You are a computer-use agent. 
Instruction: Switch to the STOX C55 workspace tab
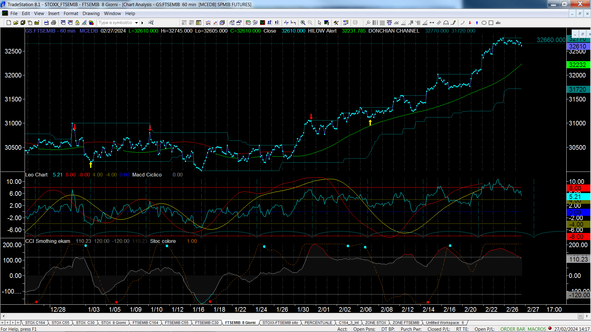coord(60,323)
